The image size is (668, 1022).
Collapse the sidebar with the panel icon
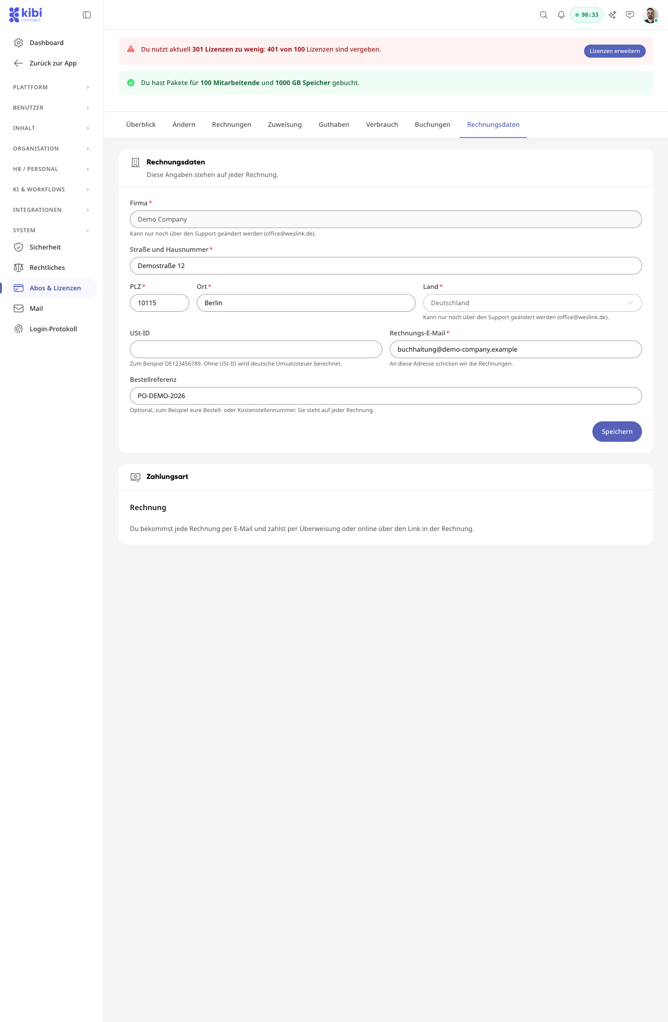click(87, 15)
